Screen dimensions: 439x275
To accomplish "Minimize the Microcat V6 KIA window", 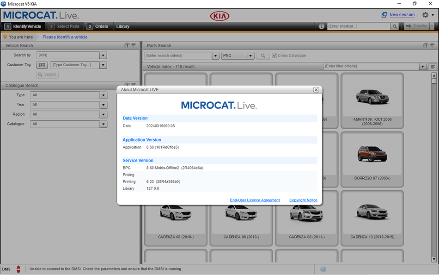I will click(399, 4).
